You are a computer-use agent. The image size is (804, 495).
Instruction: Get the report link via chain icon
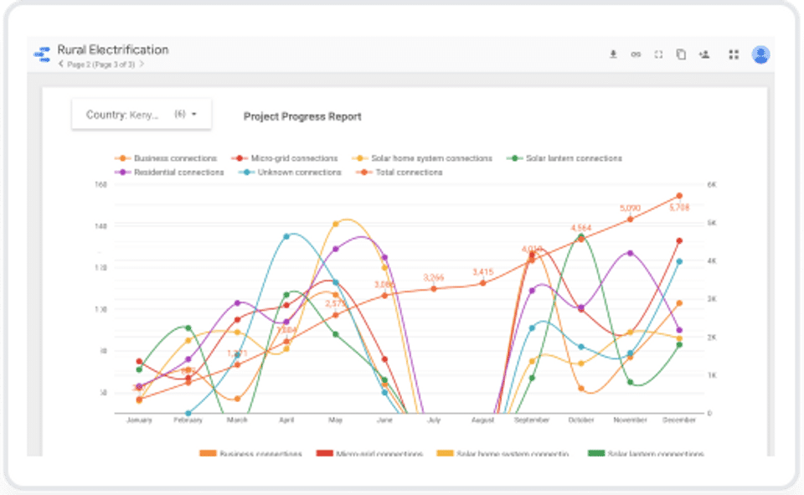pyautogui.click(x=636, y=54)
